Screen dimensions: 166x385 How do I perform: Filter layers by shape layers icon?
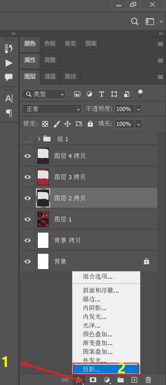click(114, 94)
